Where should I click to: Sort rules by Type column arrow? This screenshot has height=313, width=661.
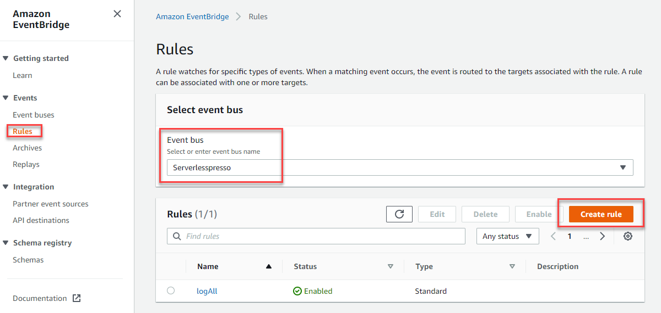coord(512,266)
